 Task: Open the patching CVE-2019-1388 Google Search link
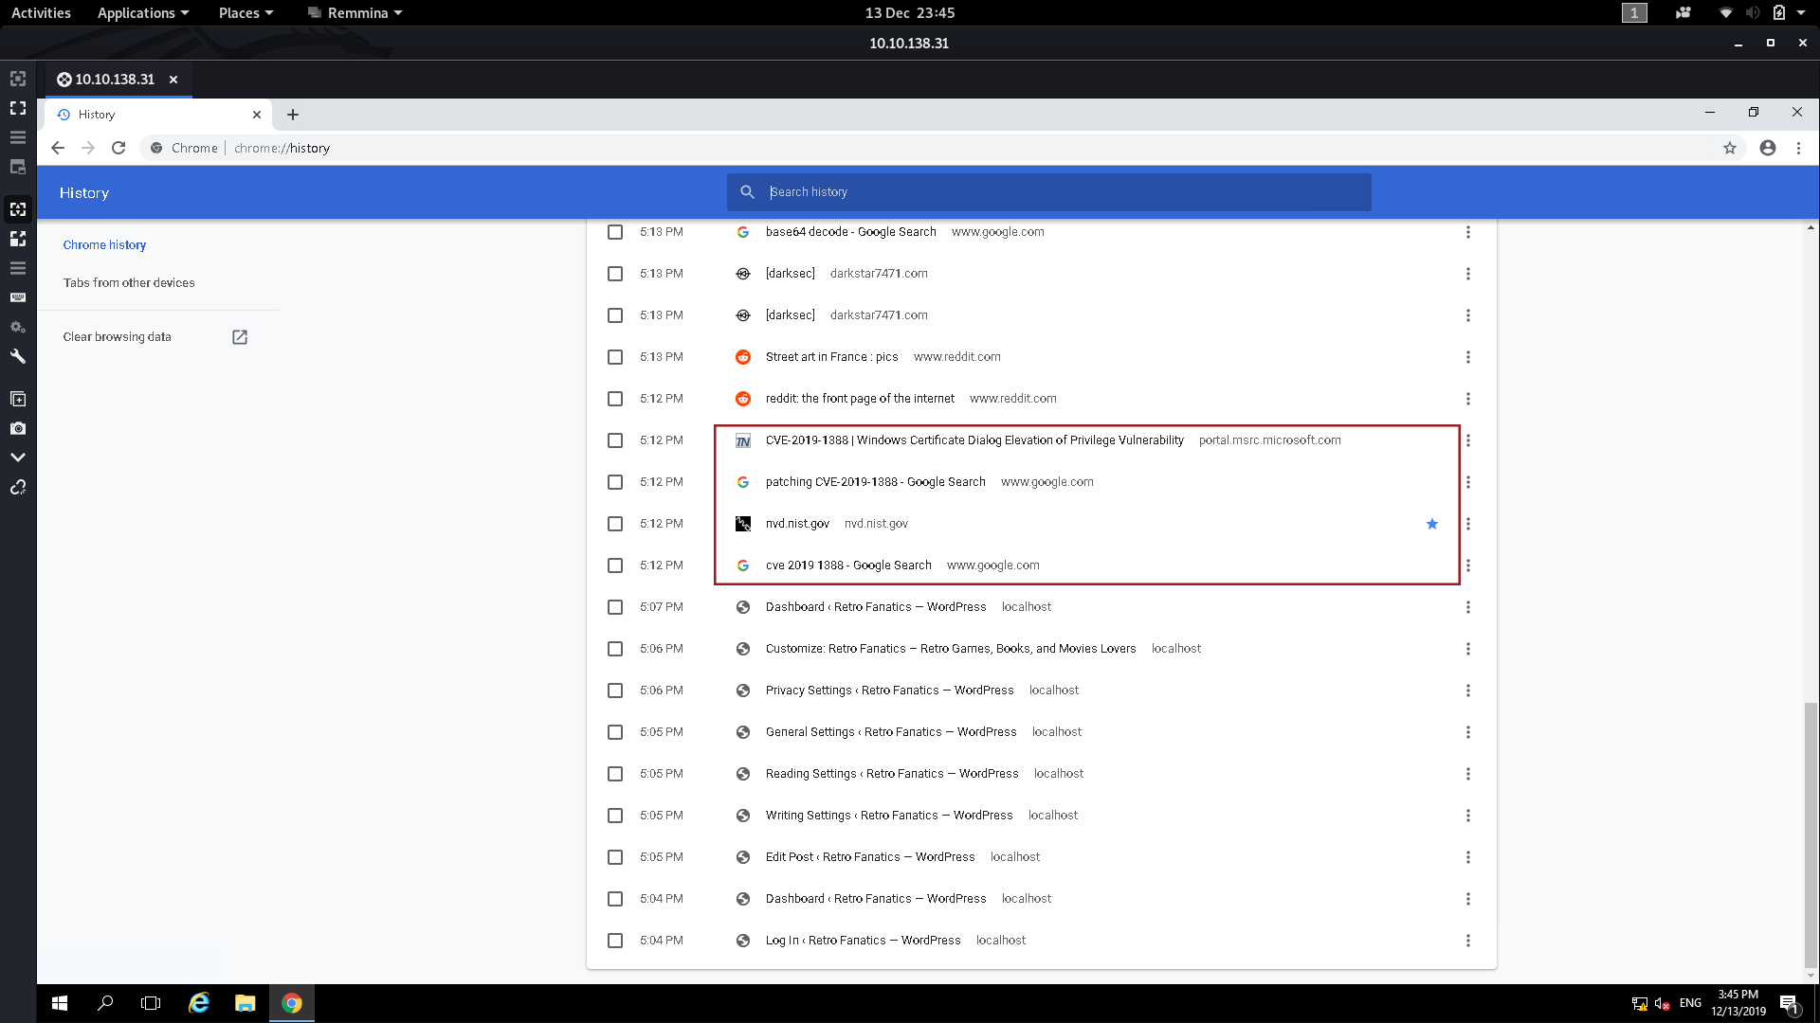(875, 482)
